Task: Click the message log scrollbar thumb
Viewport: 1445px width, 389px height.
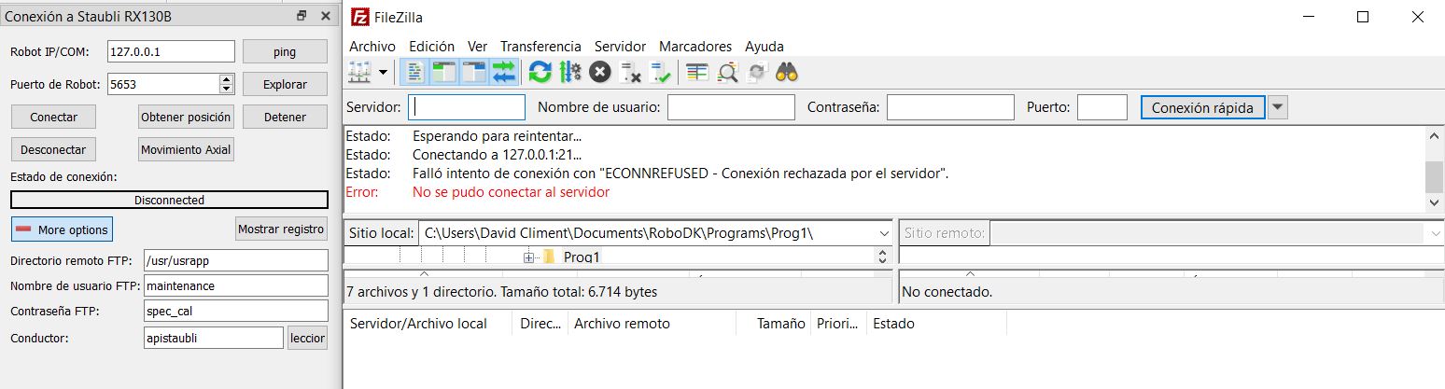Action: pos(1434,175)
